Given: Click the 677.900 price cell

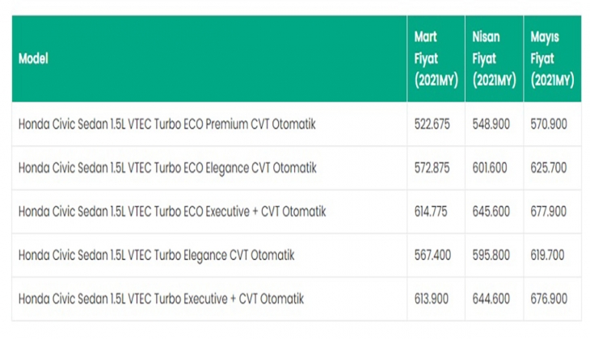Looking at the screenshot, I should click(549, 211).
